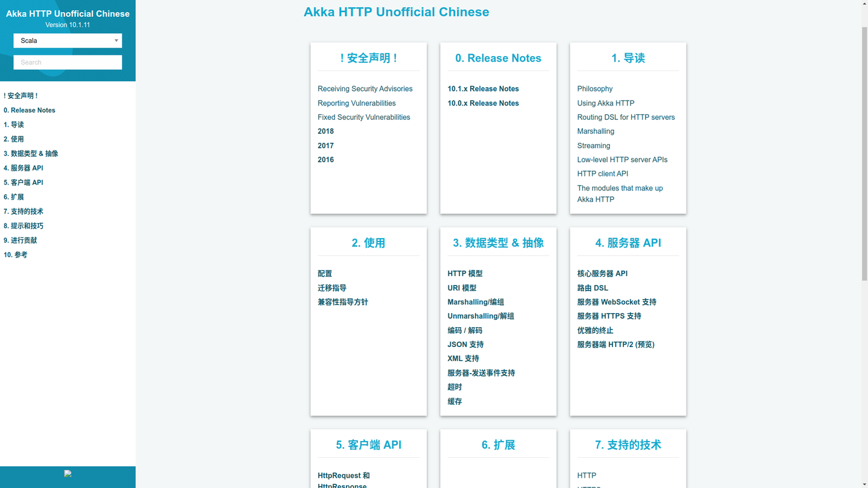Open the 10.1.x Release Notes page

[483, 89]
